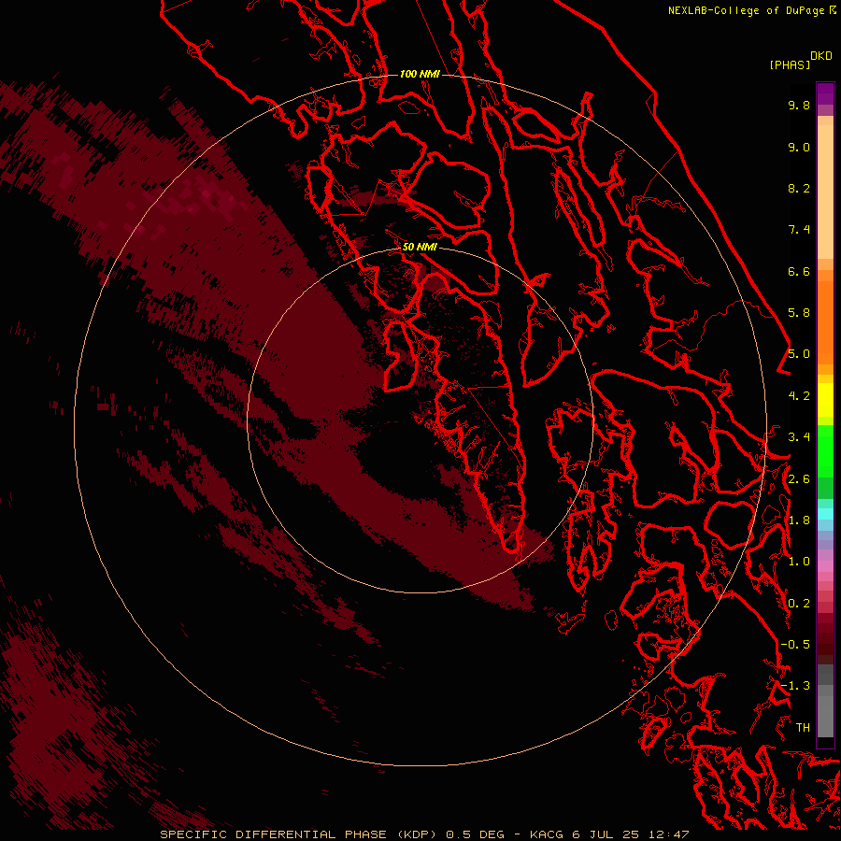The height and width of the screenshot is (841, 841).
Task: Click the SPECIFIC DIFFERENTIAL PHASE (KDP) title text
Action: [x=296, y=834]
